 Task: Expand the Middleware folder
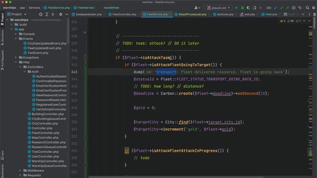click(20, 171)
